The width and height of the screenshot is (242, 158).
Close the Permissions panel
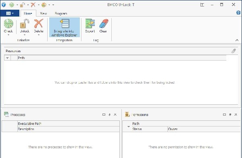(x=236, y=114)
